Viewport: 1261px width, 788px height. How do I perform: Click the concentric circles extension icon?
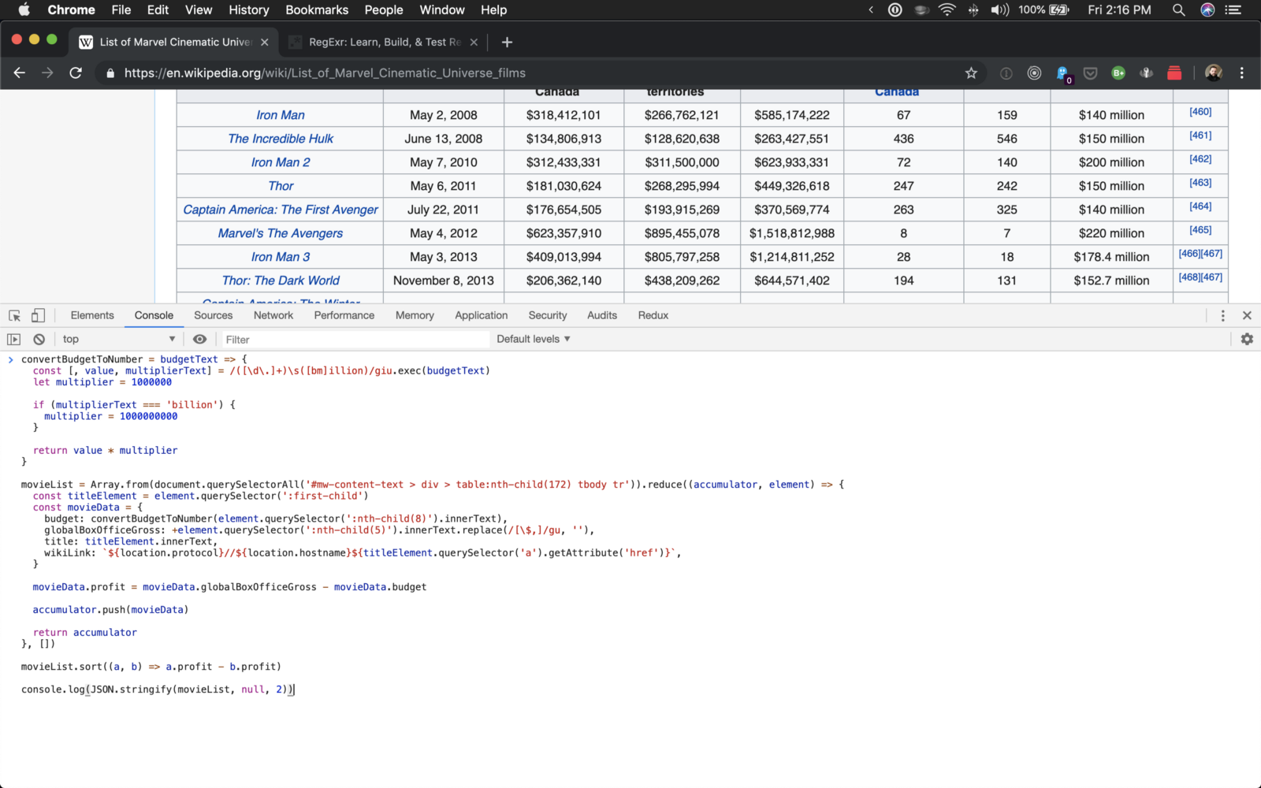click(x=1034, y=72)
